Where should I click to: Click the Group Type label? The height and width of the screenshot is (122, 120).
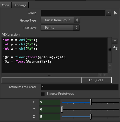point(28,20)
